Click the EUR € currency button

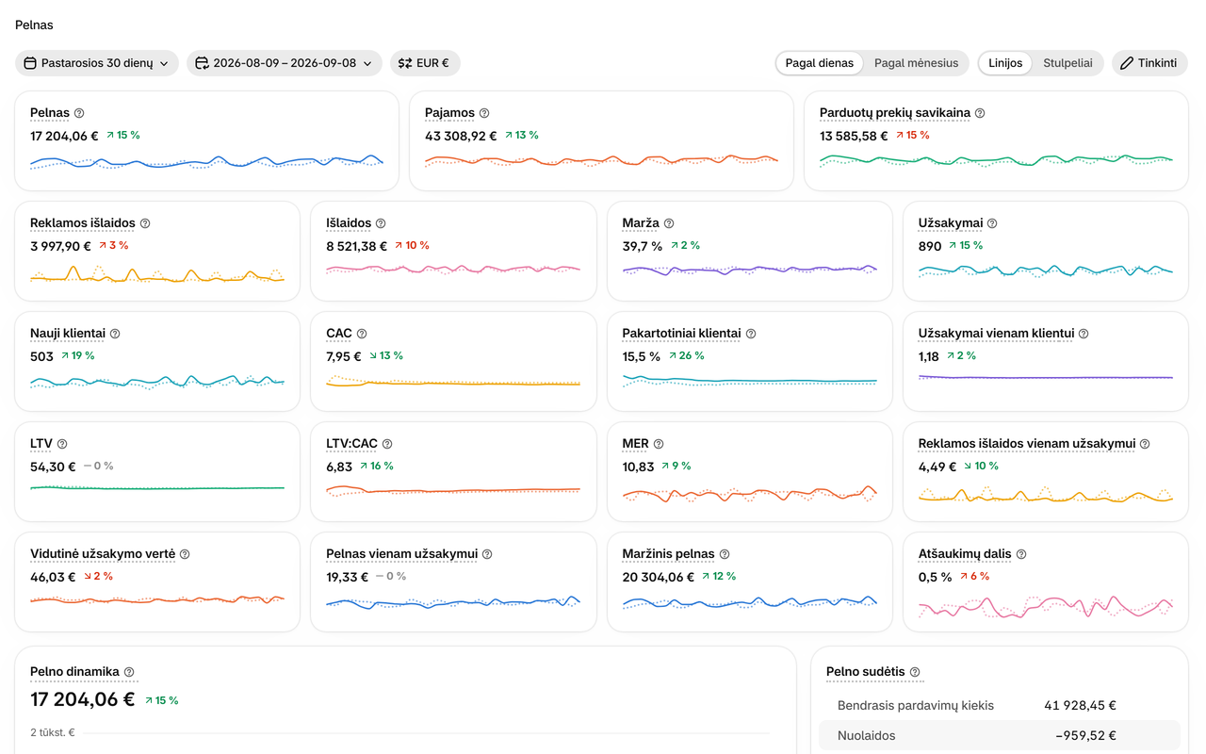[x=425, y=63]
